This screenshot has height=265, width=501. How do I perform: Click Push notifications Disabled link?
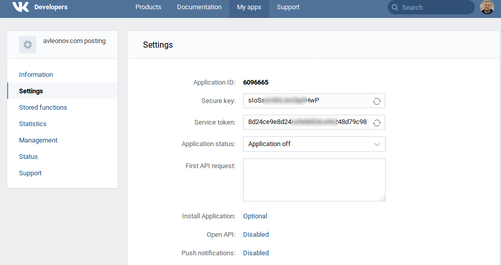pyautogui.click(x=256, y=253)
